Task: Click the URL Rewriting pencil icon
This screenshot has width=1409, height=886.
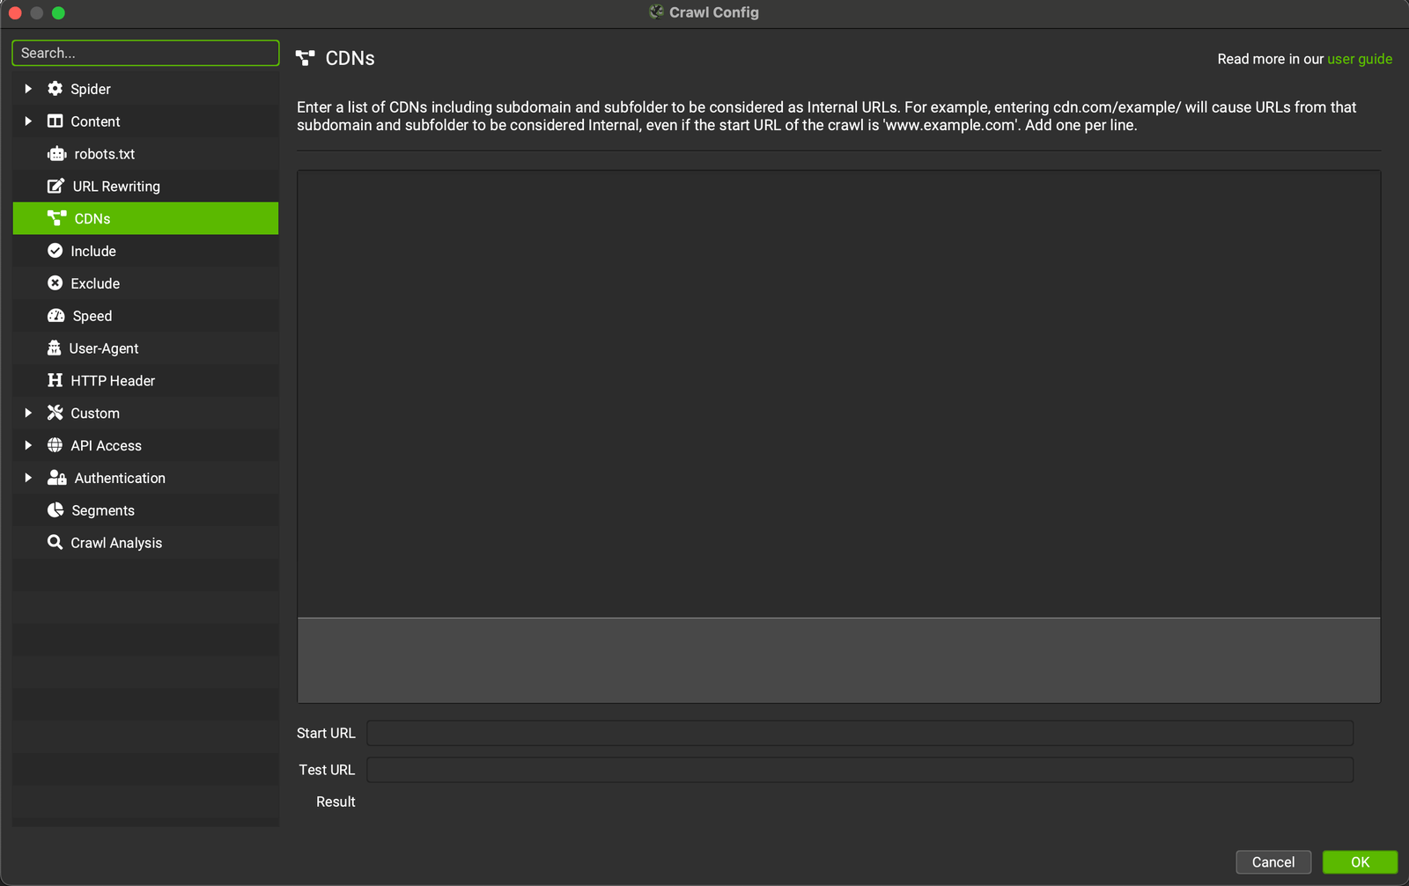Action: click(x=55, y=187)
